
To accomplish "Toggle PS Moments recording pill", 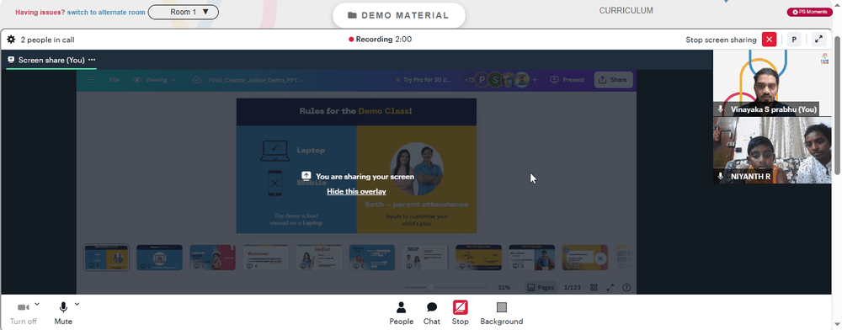I will (809, 12).
